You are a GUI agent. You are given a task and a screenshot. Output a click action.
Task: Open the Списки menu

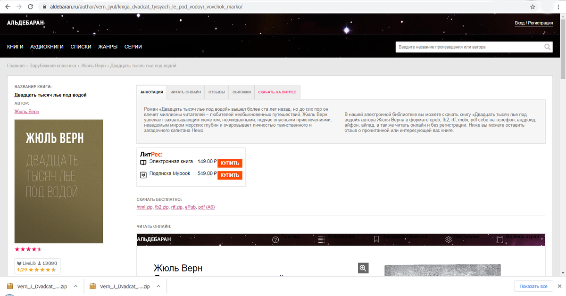click(81, 47)
